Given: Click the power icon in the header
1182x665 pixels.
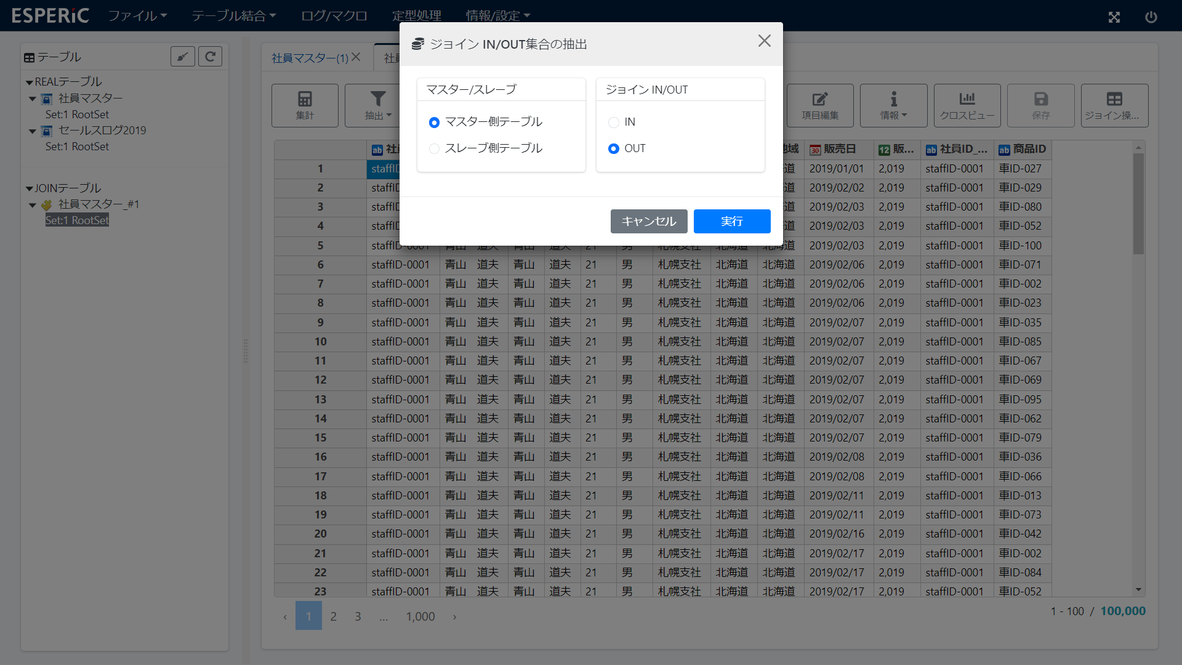Looking at the screenshot, I should click(1151, 17).
